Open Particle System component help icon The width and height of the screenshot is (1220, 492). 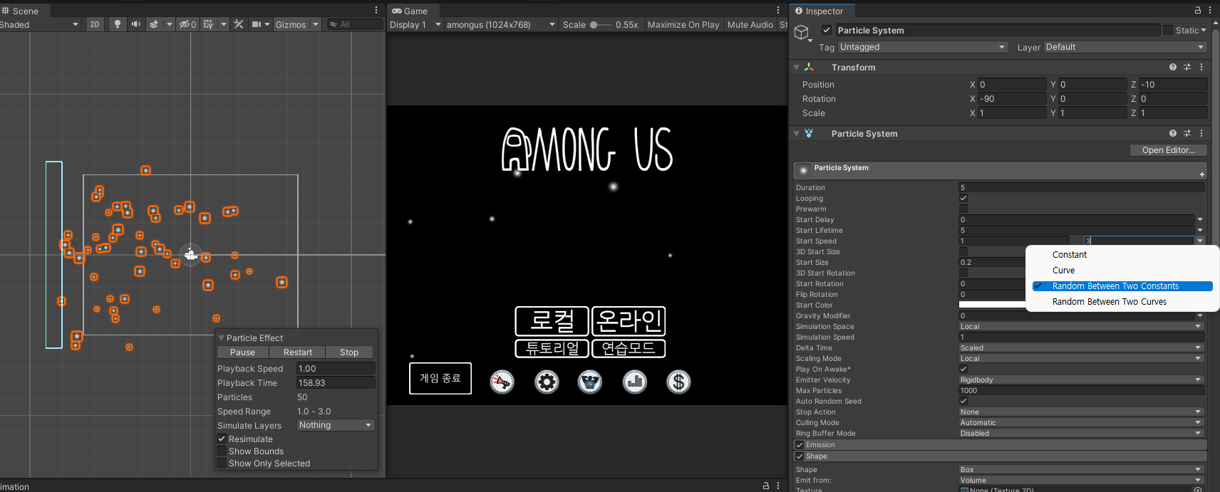pos(1173,133)
